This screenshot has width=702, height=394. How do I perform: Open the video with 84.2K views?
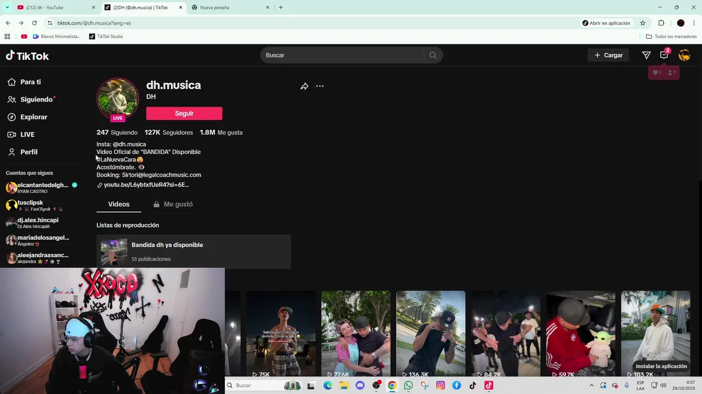point(506,334)
